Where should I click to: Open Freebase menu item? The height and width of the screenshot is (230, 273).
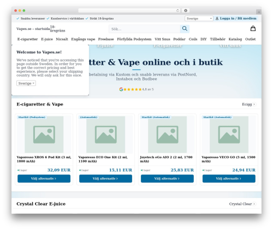click(106, 39)
